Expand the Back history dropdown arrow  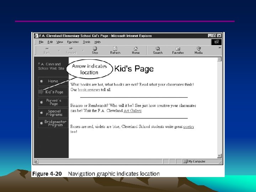click(x=59, y=50)
